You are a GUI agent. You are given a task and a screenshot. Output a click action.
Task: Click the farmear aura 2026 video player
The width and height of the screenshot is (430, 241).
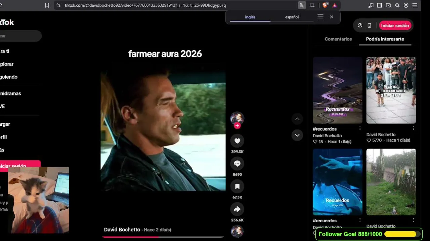[x=163, y=128]
